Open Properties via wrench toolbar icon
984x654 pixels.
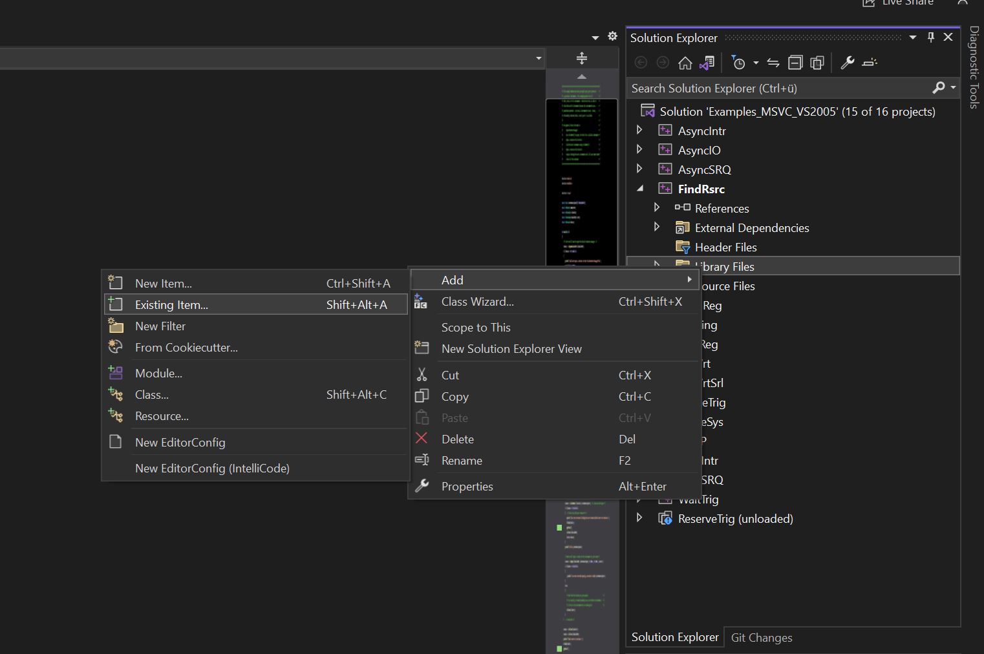tap(847, 63)
